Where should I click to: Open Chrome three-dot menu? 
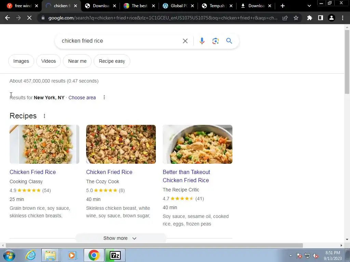pos(342,18)
